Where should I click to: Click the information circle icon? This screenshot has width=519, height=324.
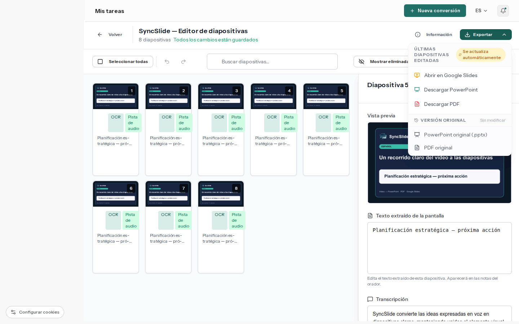pyautogui.click(x=418, y=35)
